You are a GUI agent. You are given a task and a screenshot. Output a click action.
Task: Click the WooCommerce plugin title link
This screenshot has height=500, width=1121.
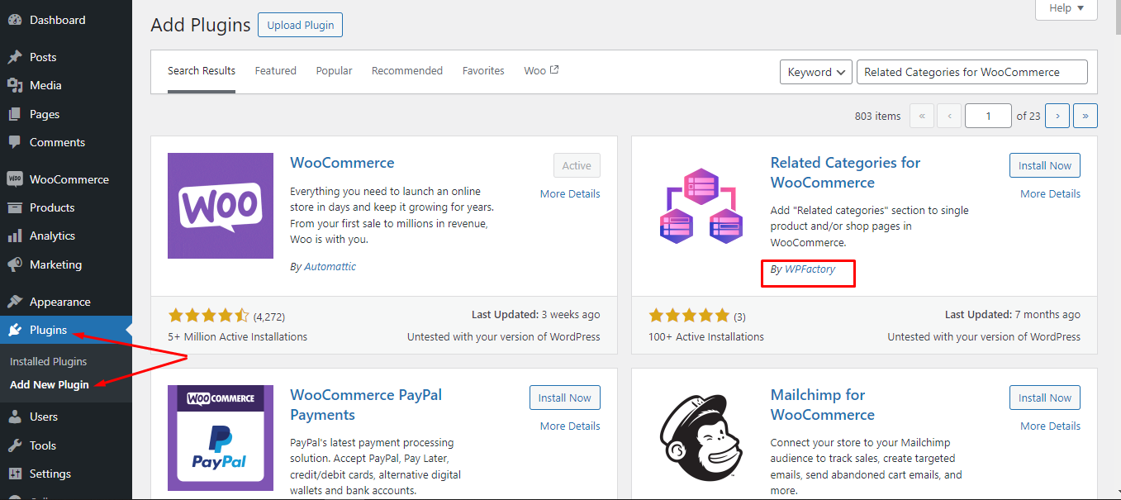click(x=343, y=163)
